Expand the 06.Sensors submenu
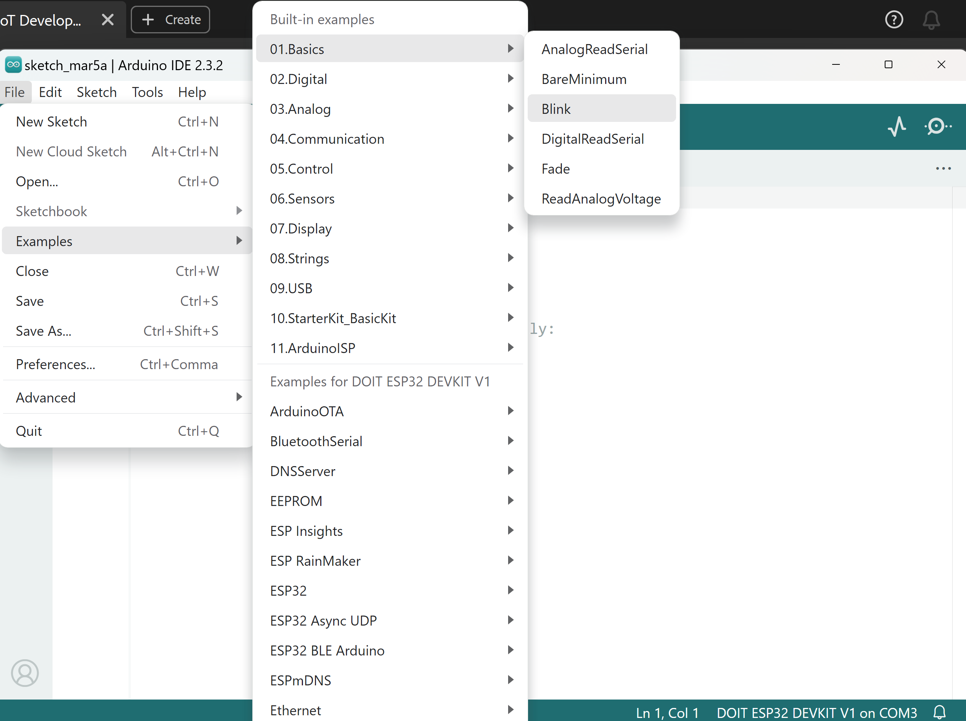This screenshot has height=721, width=966. point(390,199)
